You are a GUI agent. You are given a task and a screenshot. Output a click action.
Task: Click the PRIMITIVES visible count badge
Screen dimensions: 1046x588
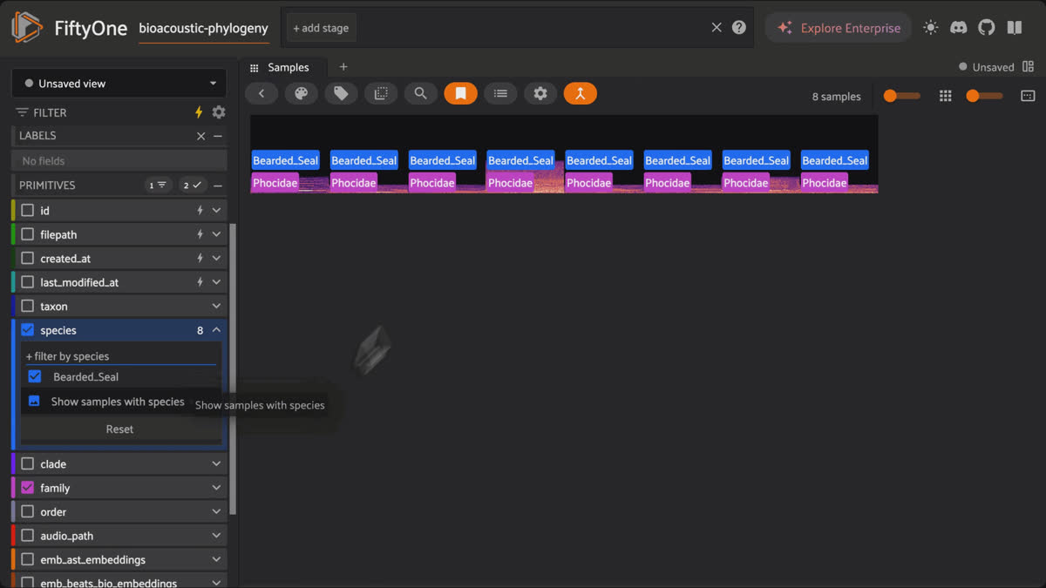pyautogui.click(x=192, y=186)
